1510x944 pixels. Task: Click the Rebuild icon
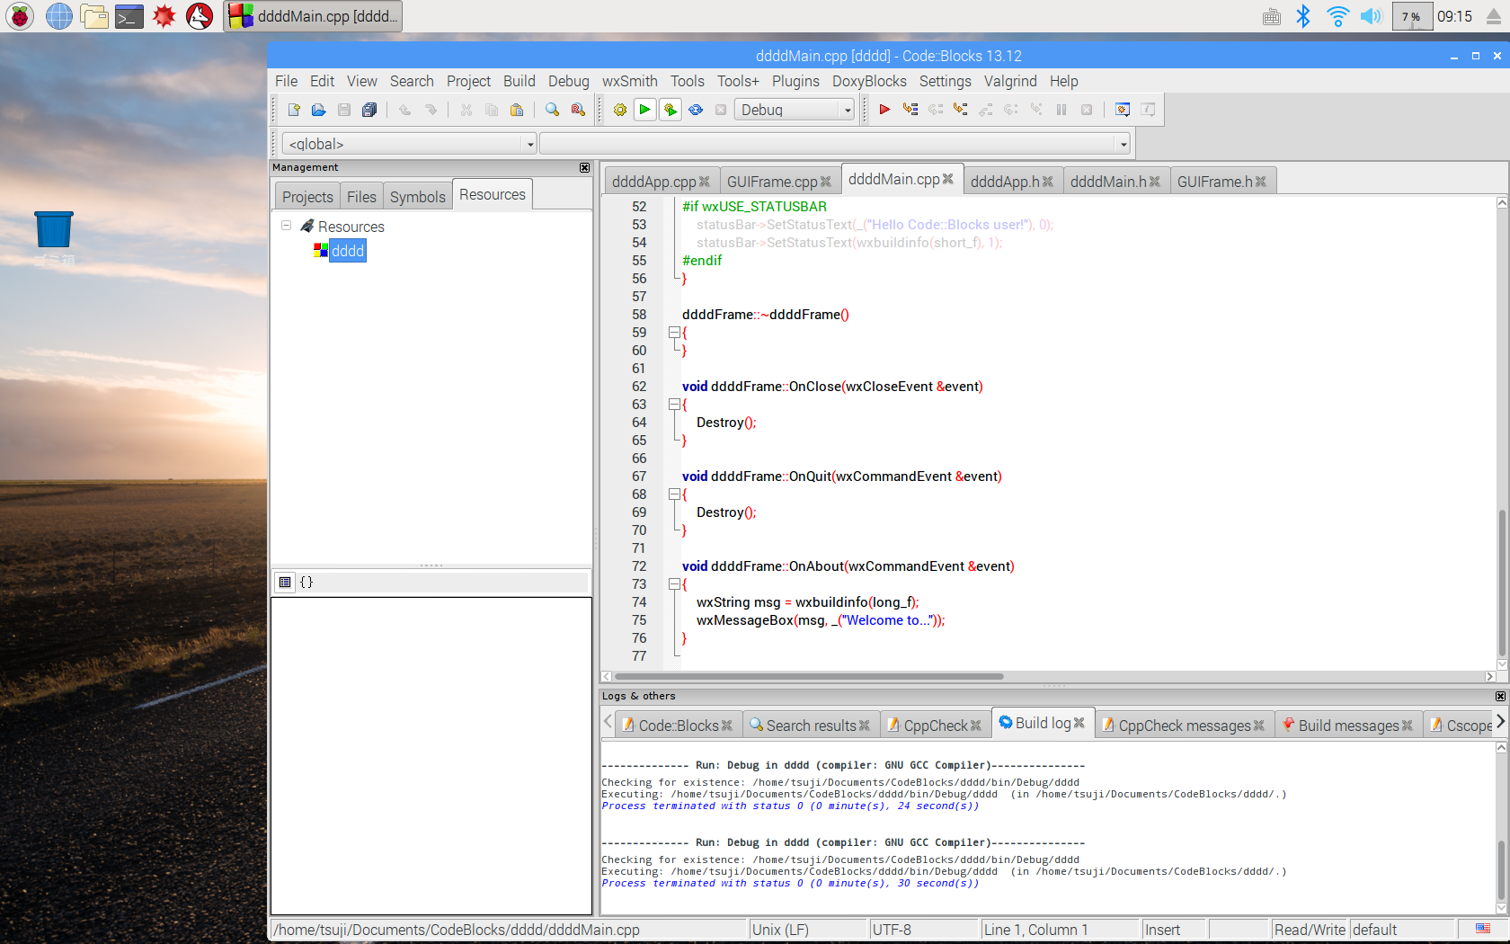(696, 110)
